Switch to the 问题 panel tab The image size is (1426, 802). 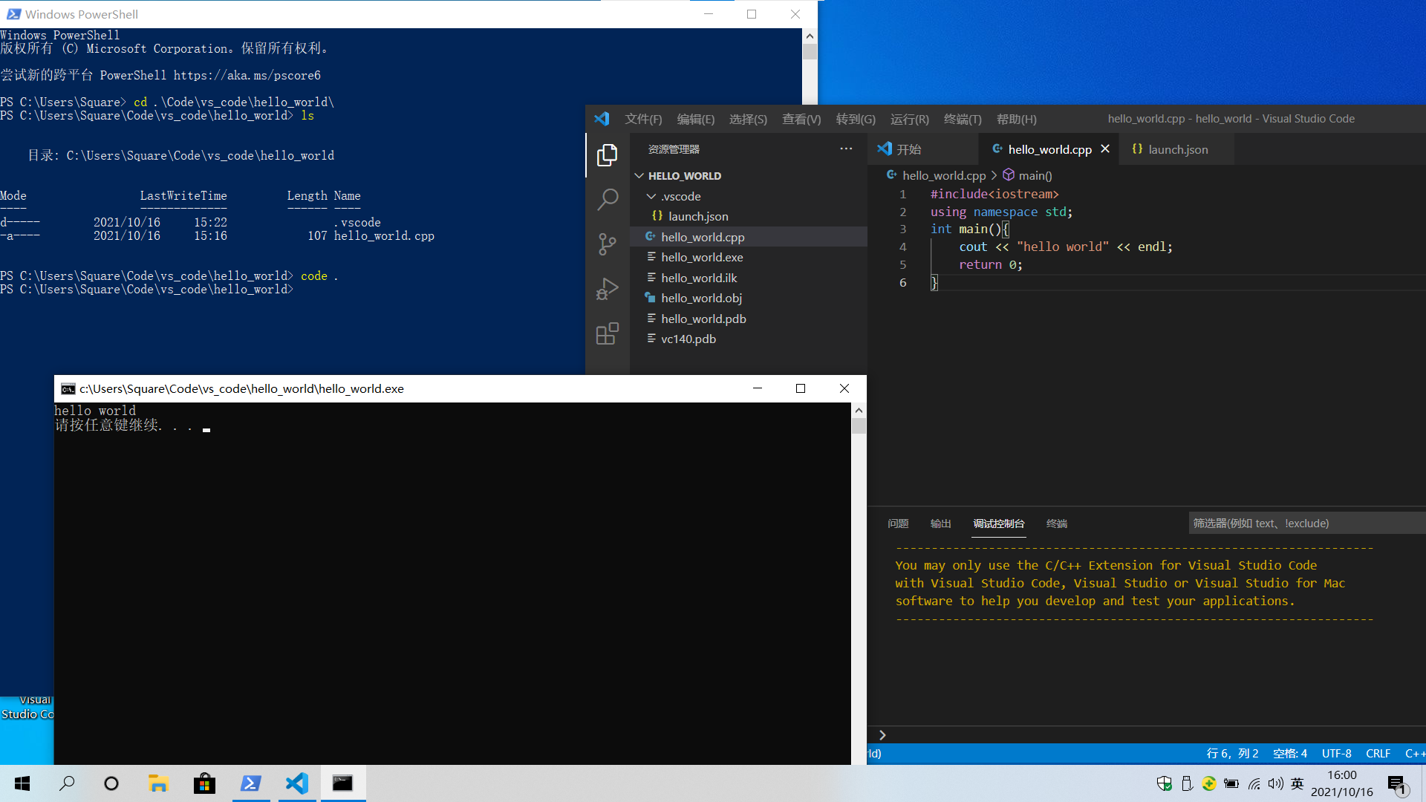coord(898,524)
